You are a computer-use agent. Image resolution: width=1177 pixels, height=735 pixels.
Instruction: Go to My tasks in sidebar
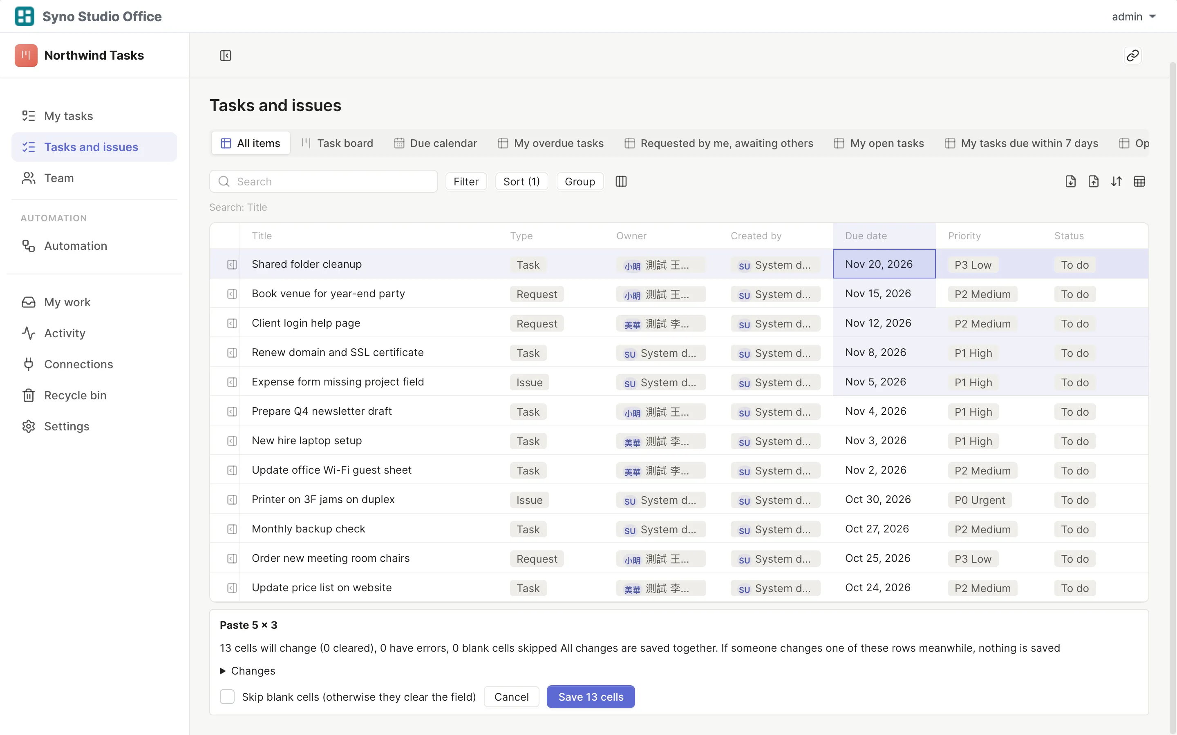point(94,116)
